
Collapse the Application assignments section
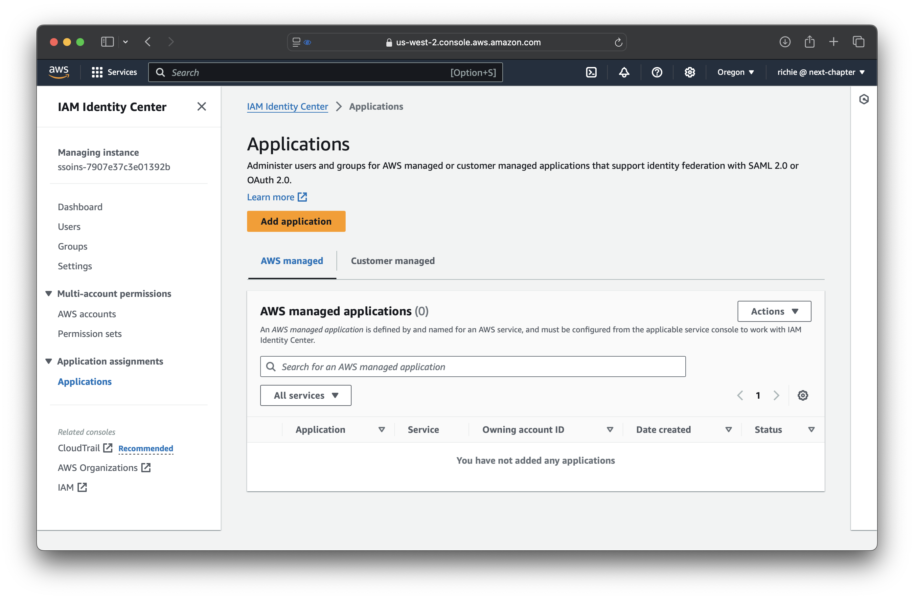(x=48, y=361)
